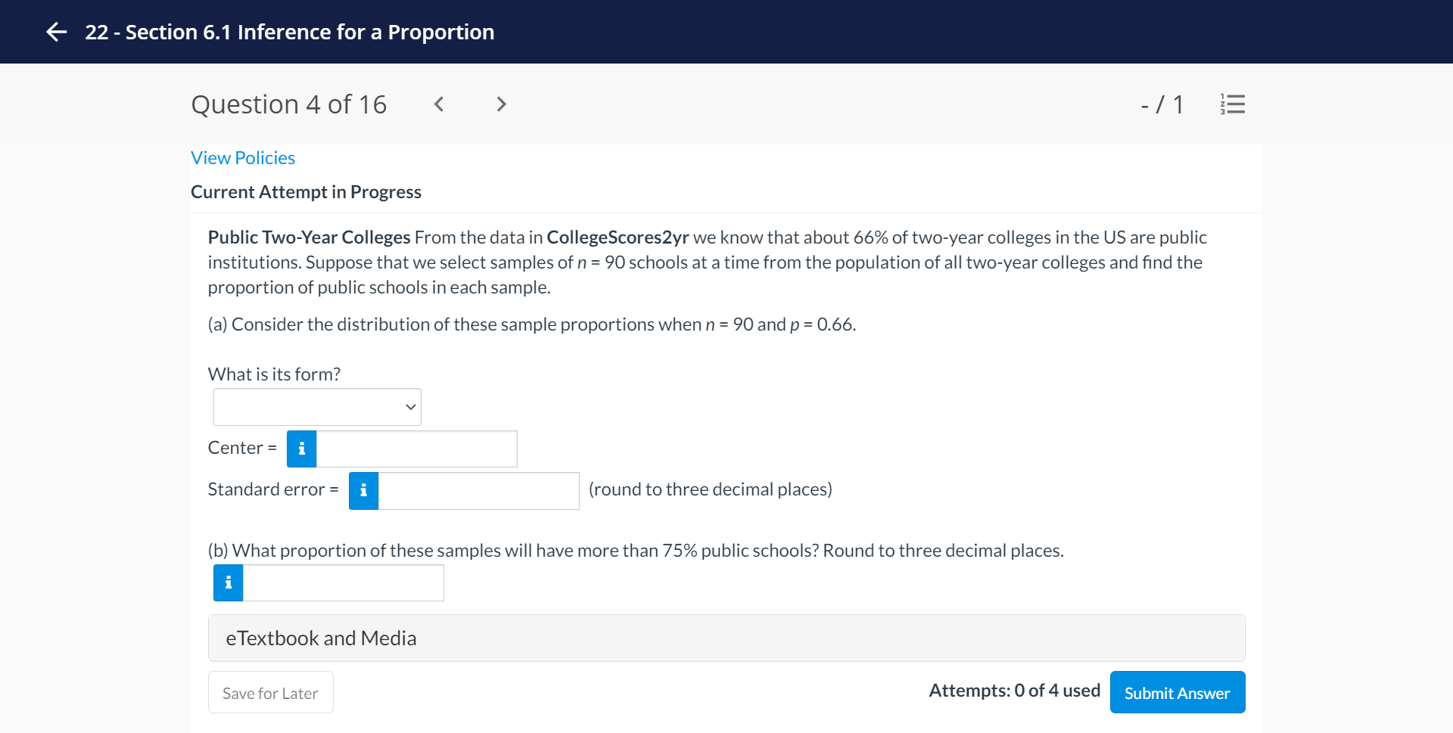
Task: Click the Attempts: 0 of 4 used label
Action: coord(1014,690)
